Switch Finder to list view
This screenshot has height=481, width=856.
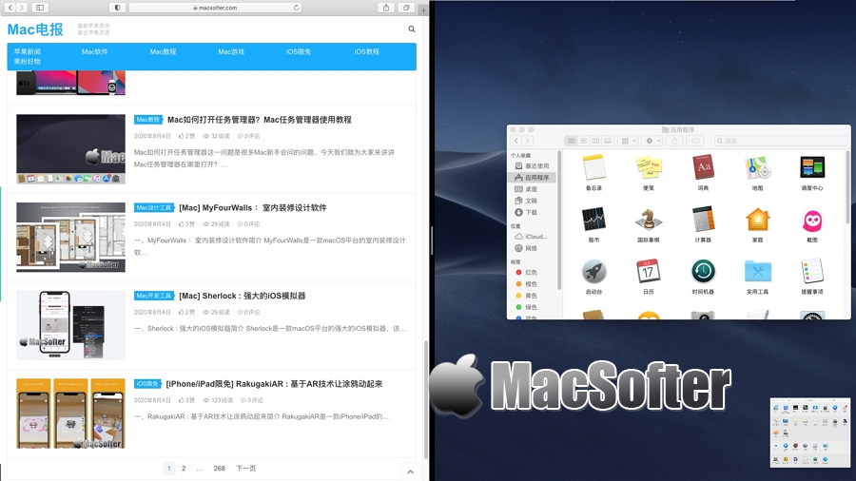coord(584,141)
